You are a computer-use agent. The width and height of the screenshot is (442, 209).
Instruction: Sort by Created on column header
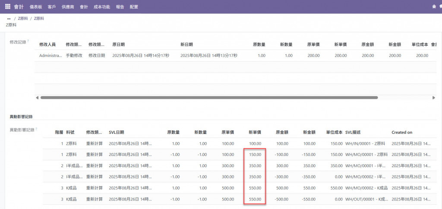[402, 132]
